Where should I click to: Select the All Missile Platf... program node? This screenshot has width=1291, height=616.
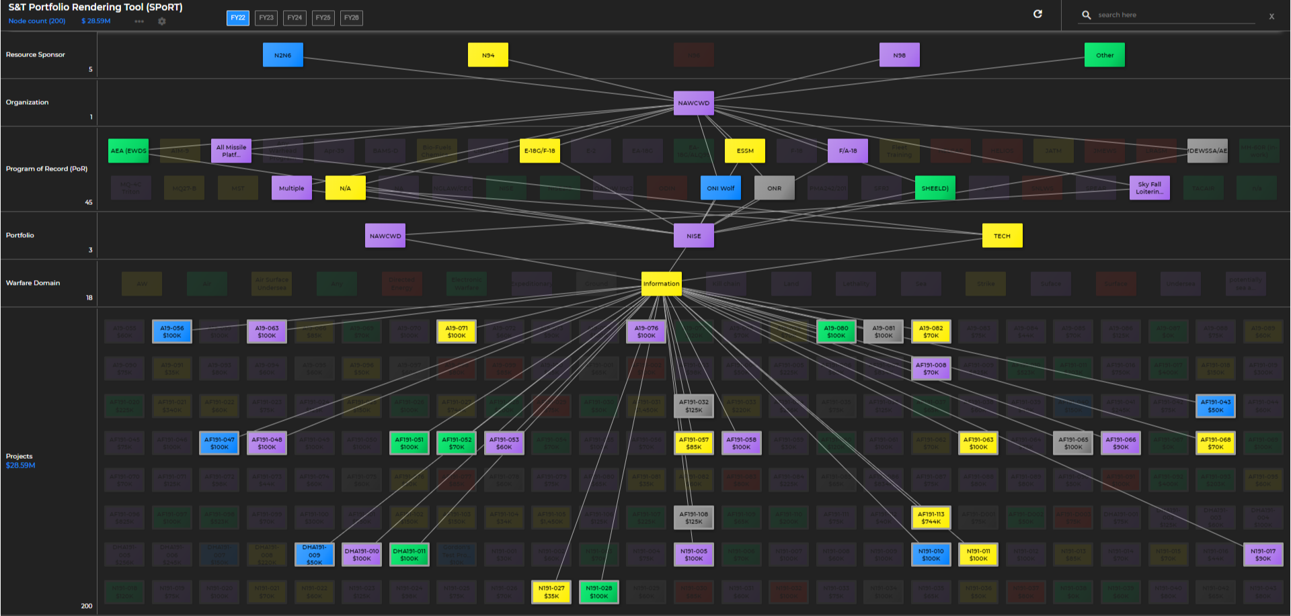pos(231,150)
